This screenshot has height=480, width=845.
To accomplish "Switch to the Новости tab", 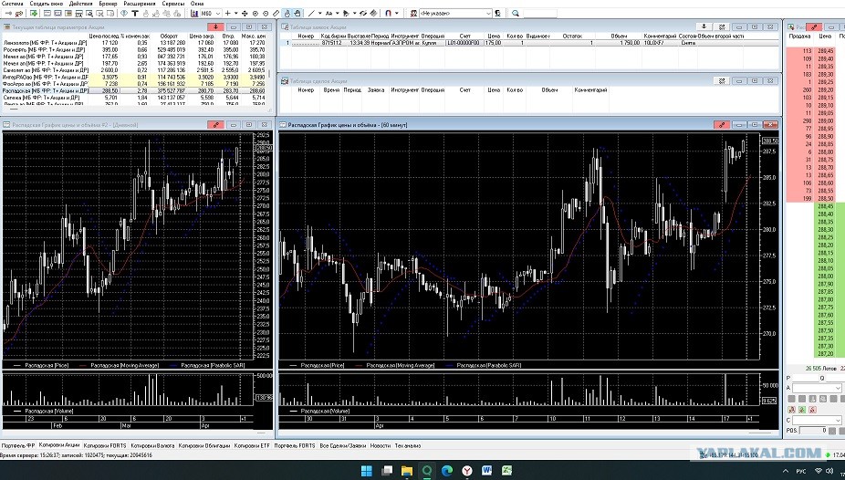I will pyautogui.click(x=381, y=446).
